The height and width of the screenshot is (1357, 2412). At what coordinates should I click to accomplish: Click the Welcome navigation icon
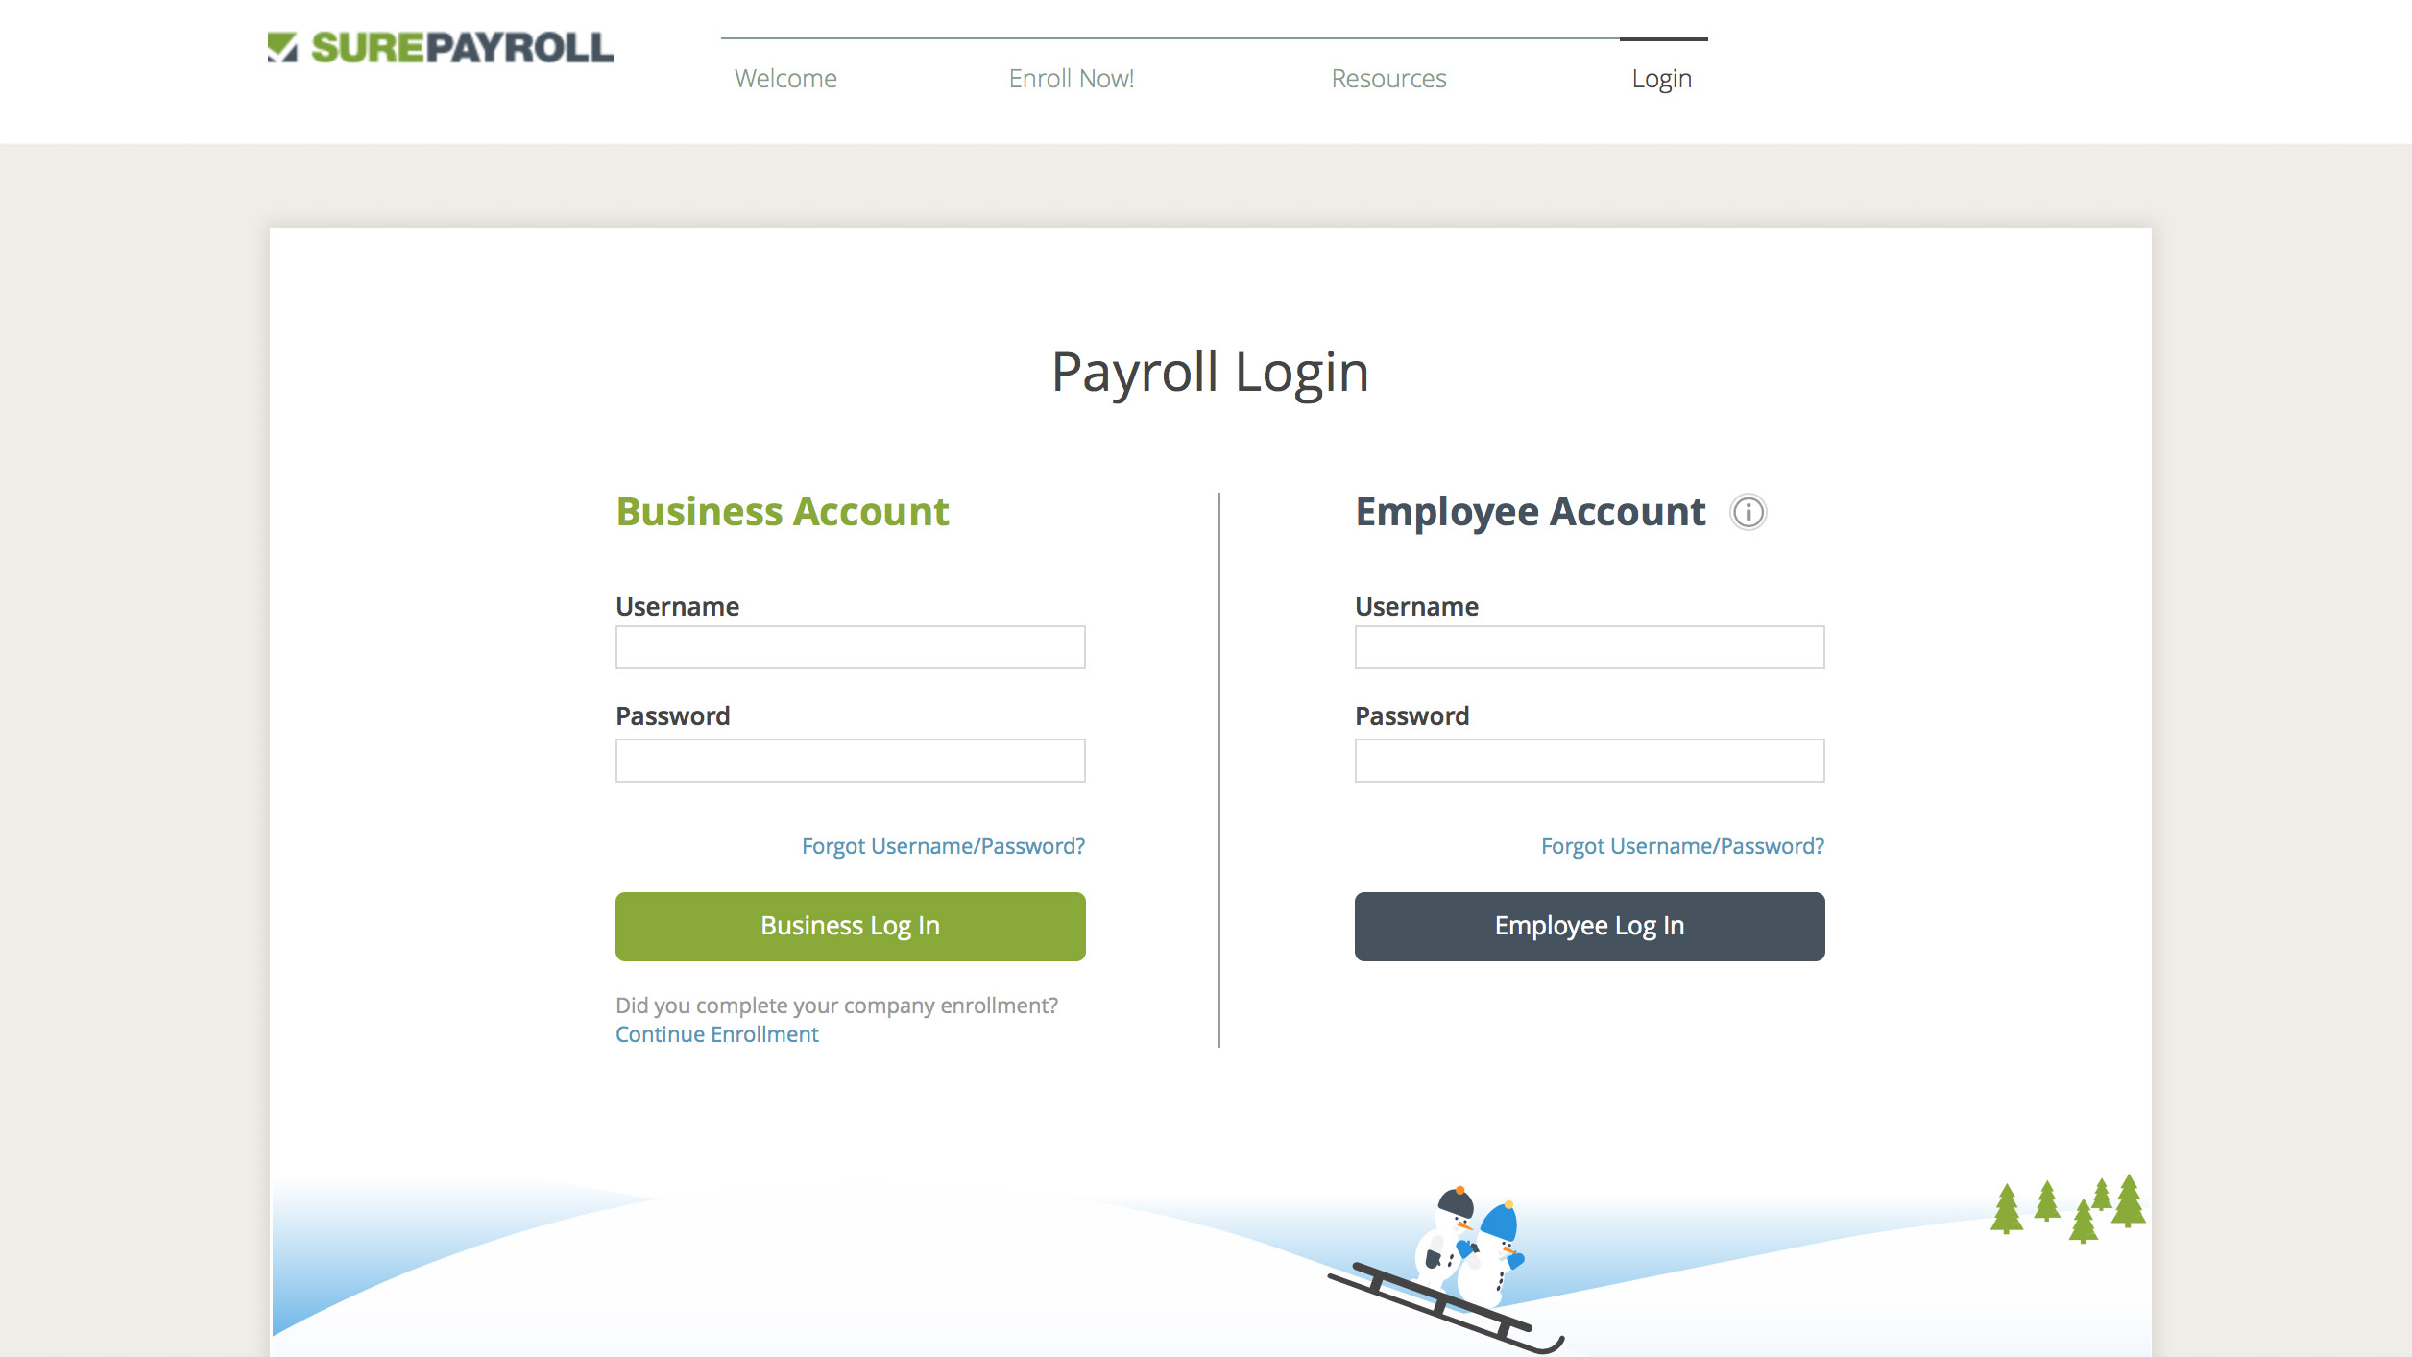point(785,78)
